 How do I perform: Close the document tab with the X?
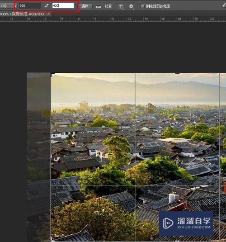tap(48, 14)
